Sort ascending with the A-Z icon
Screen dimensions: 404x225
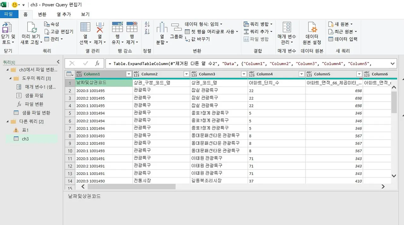[x=147, y=24]
